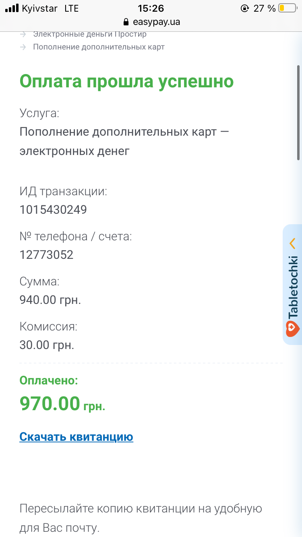The height and width of the screenshot is (537, 302).
Task: Open Электронные деньги Простир breadcrumb link
Action: (x=90, y=35)
